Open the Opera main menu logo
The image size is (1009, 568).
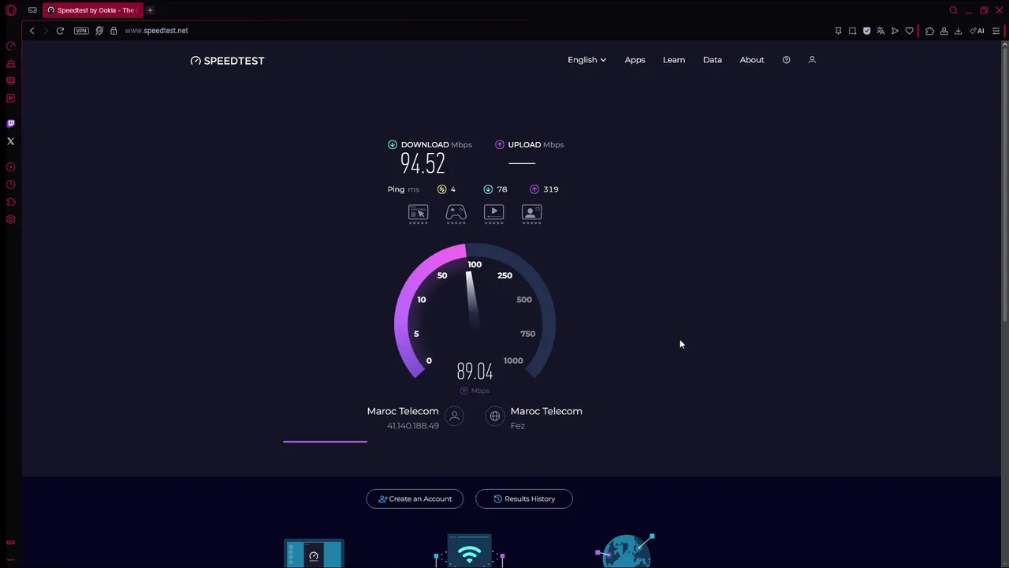click(11, 10)
